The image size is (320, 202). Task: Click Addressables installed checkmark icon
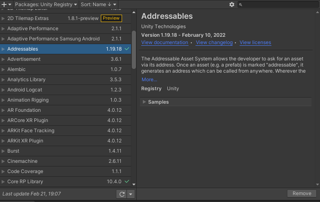tap(127, 49)
